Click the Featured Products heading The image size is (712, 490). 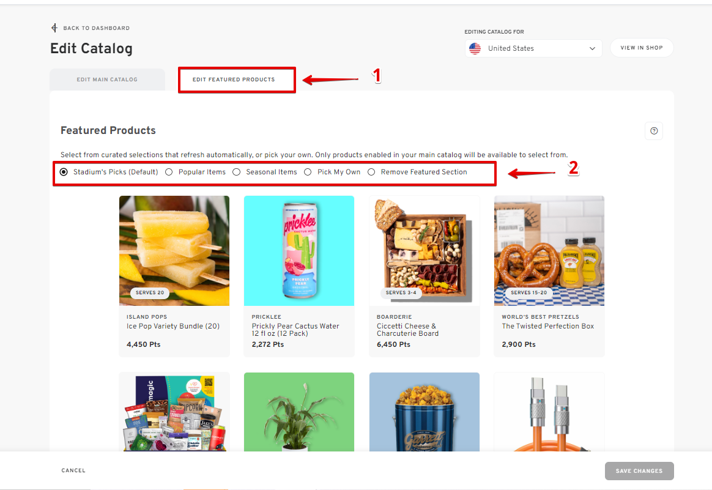(108, 130)
